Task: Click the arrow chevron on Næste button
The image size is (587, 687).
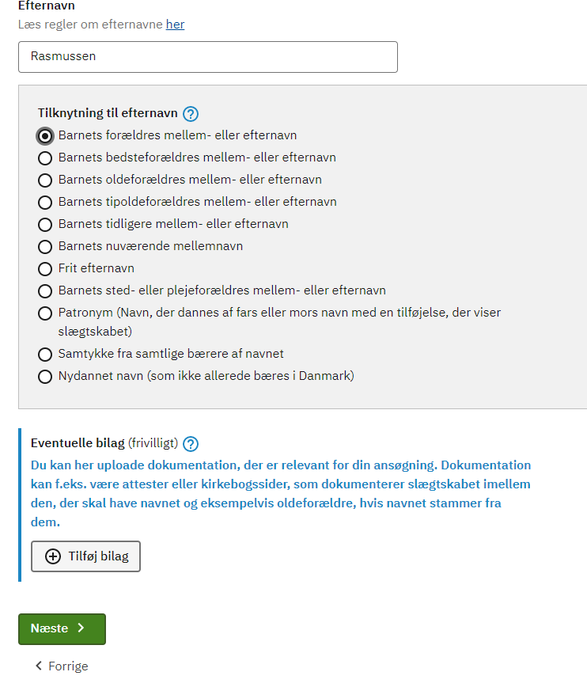Action: coord(81,628)
